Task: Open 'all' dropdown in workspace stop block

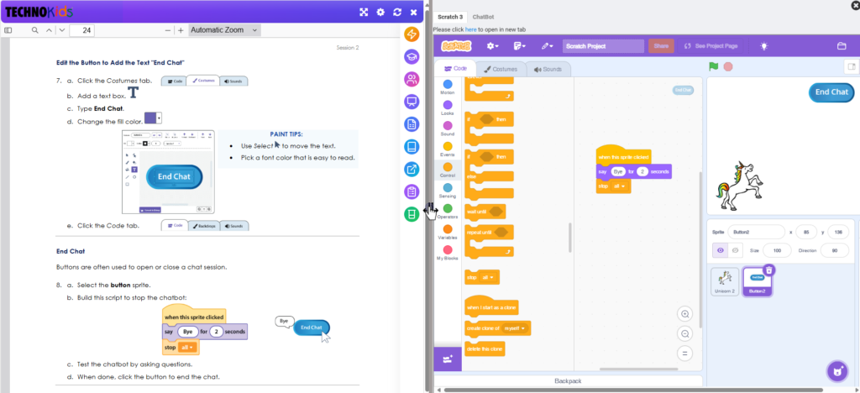Action: [x=619, y=186]
